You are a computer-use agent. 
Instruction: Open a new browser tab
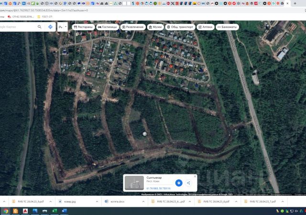[295, 3]
